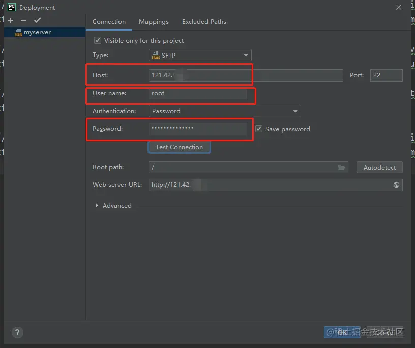Click the remove server minus icon
This screenshot has width=415, height=348.
(x=24, y=20)
